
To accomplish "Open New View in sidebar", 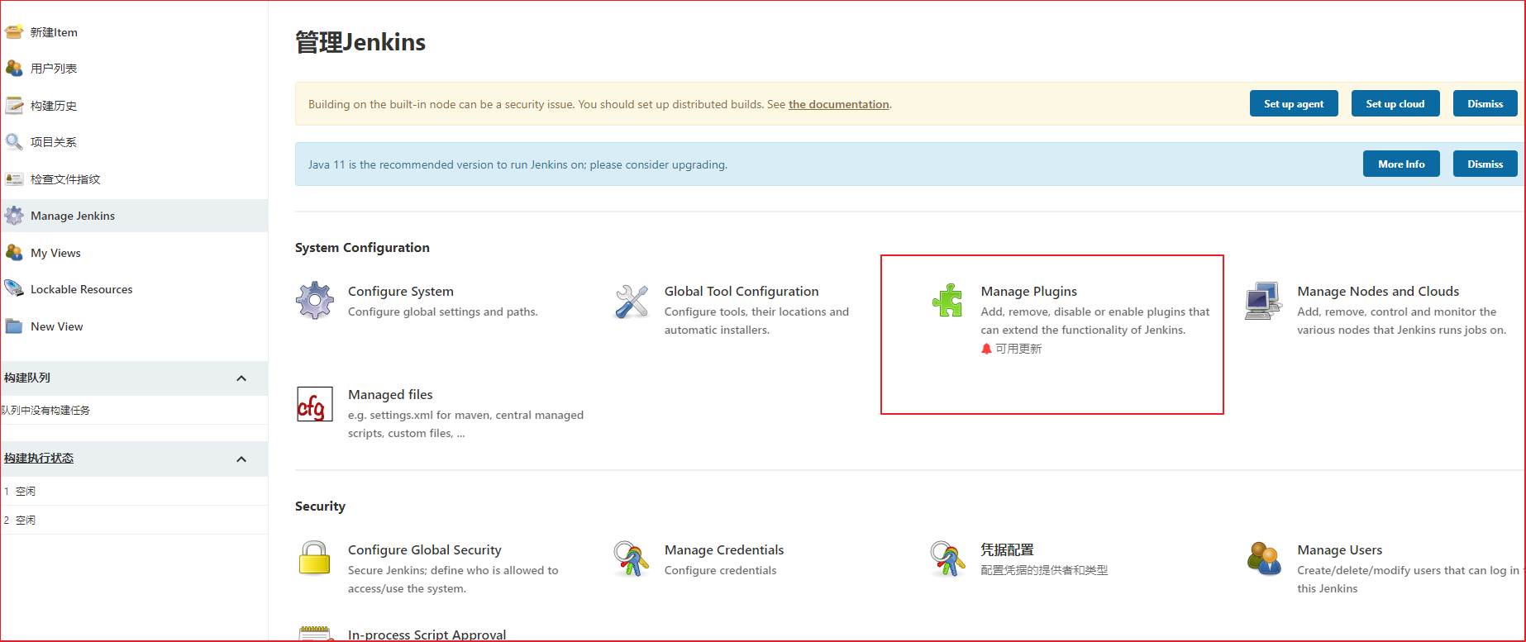I will (x=57, y=326).
